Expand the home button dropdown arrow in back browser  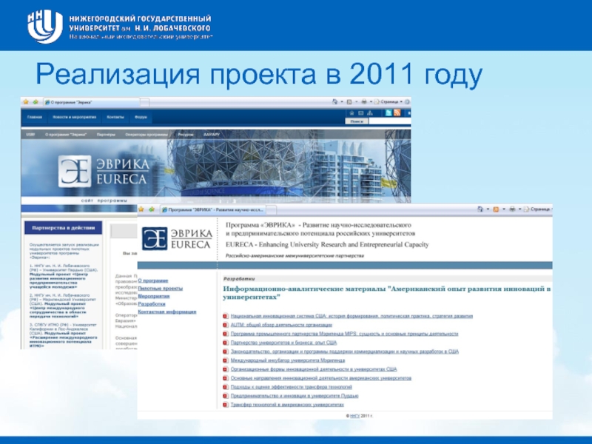tap(341, 101)
